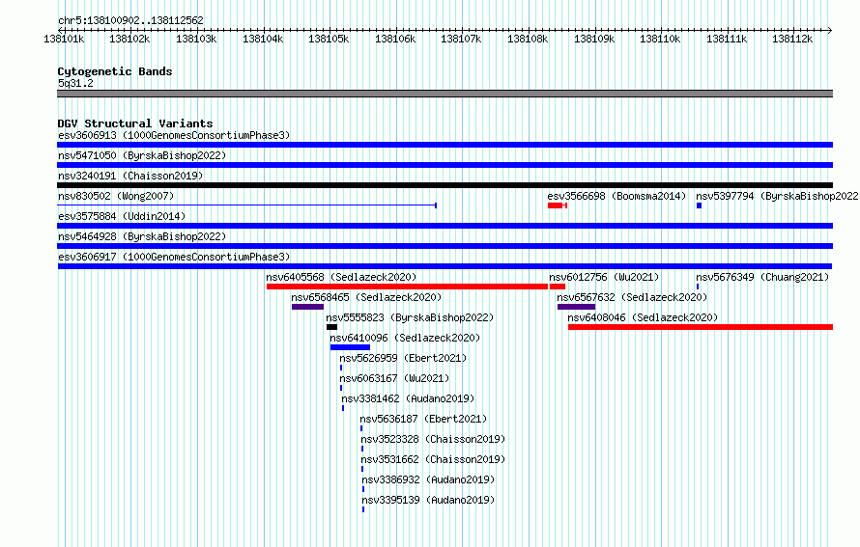
Task: Click red glyph under esv3566698 (Boomsma2014)
Action: pyautogui.click(x=558, y=205)
